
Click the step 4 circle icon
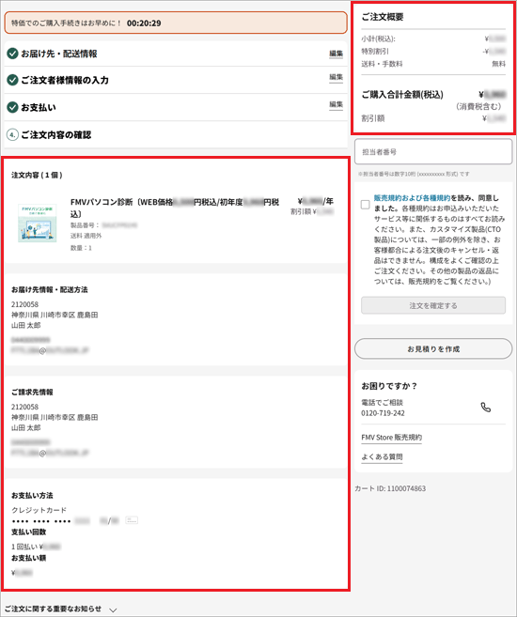pyautogui.click(x=12, y=134)
